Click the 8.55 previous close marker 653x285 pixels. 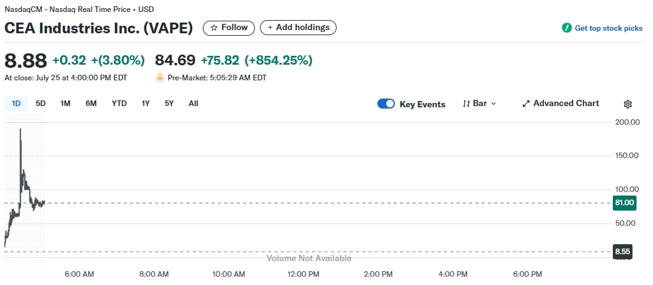(623, 252)
